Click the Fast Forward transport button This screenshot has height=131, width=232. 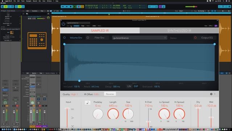pyautogui.click(x=67, y=7)
